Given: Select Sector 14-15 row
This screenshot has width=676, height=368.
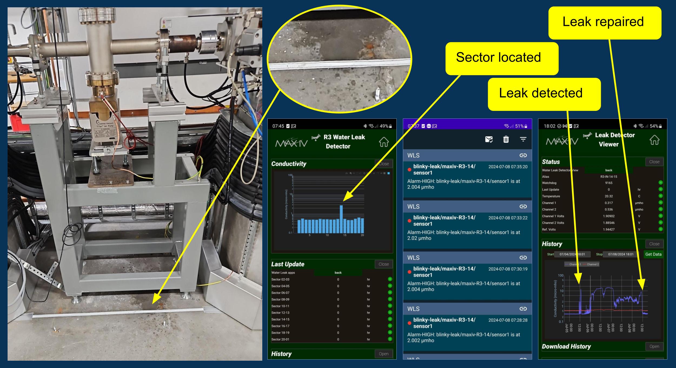Looking at the screenshot, I should 280,319.
